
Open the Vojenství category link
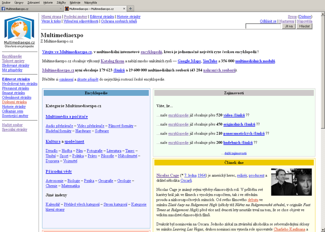pyautogui.click(x=70, y=160)
